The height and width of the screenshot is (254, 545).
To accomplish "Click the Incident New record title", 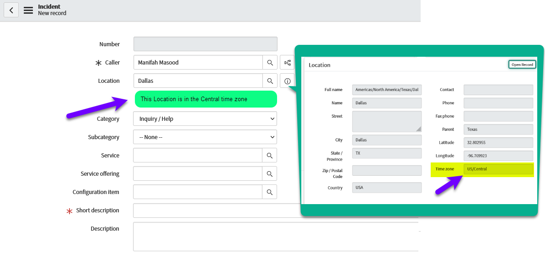I will click(52, 10).
